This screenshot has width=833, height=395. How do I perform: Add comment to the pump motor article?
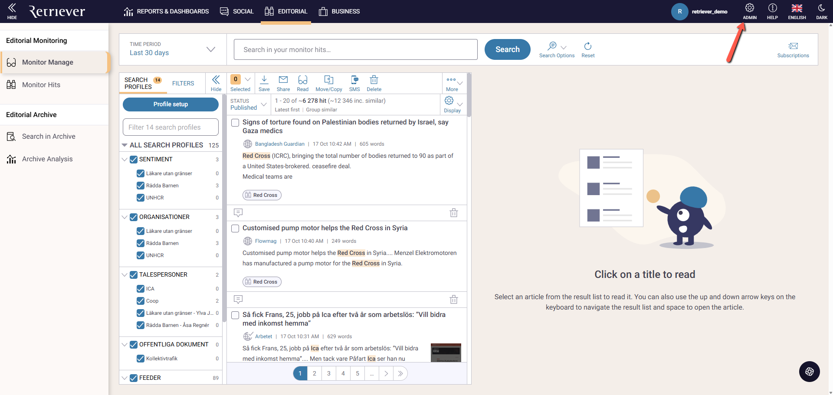(238, 299)
